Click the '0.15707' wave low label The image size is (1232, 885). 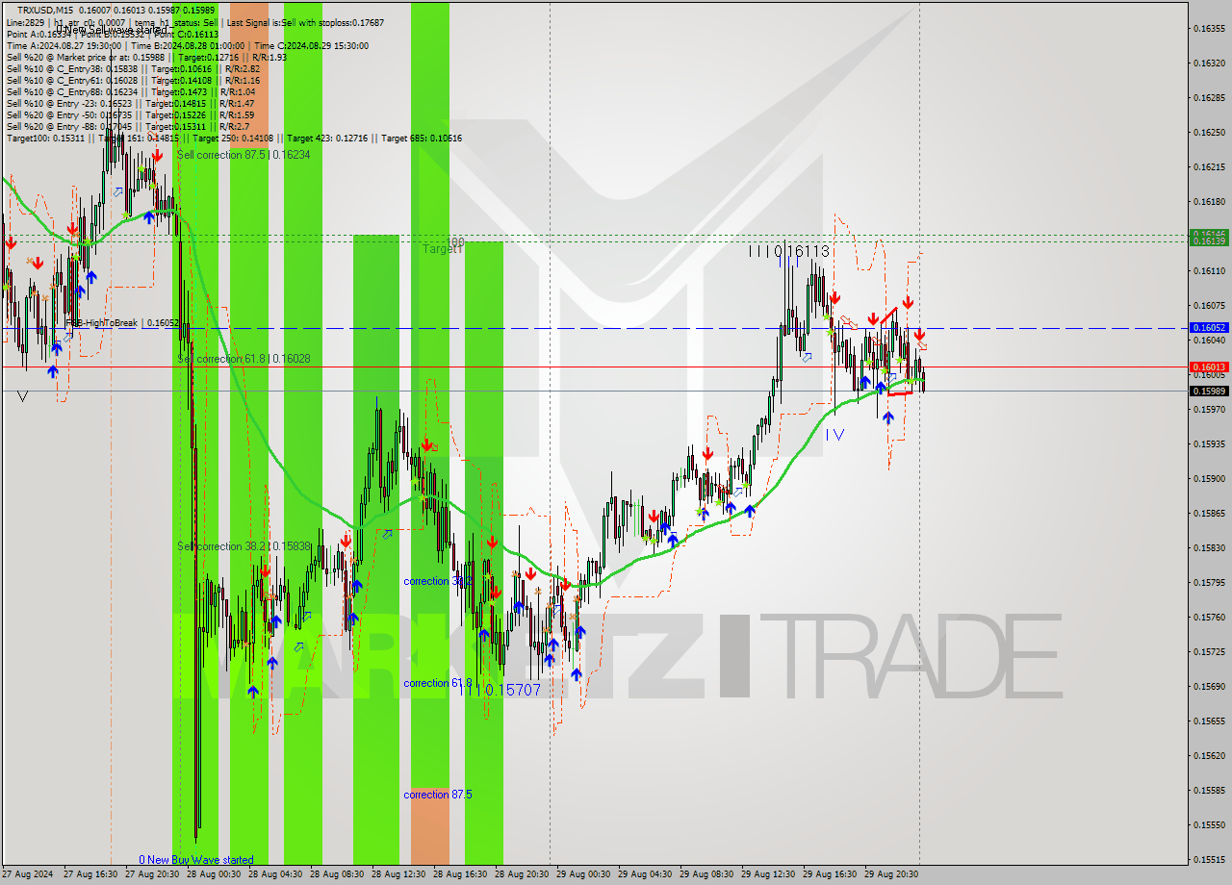point(512,690)
